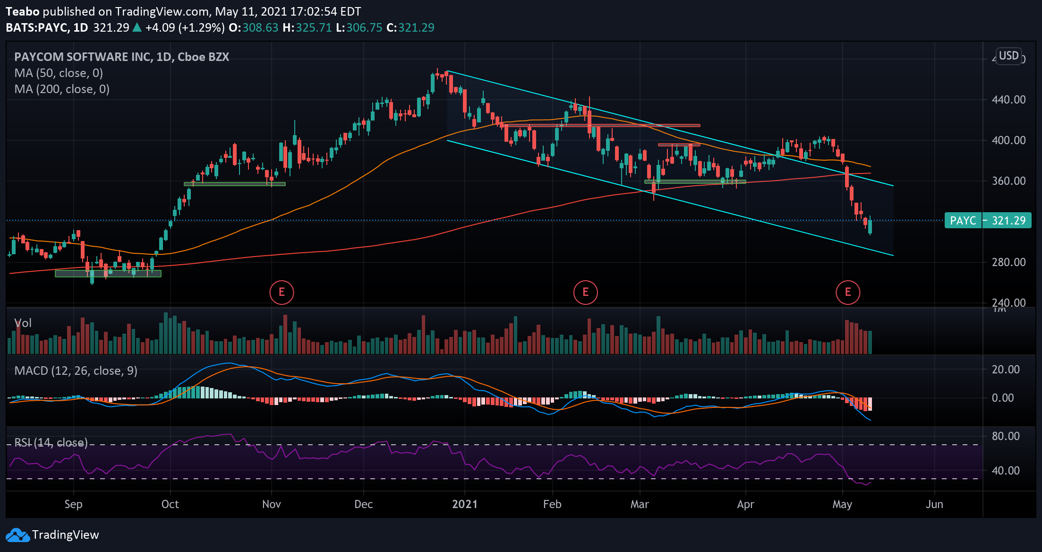1042x552 pixels.
Task: Click the +4.09 (+1.29%) change text
Action: point(185,27)
